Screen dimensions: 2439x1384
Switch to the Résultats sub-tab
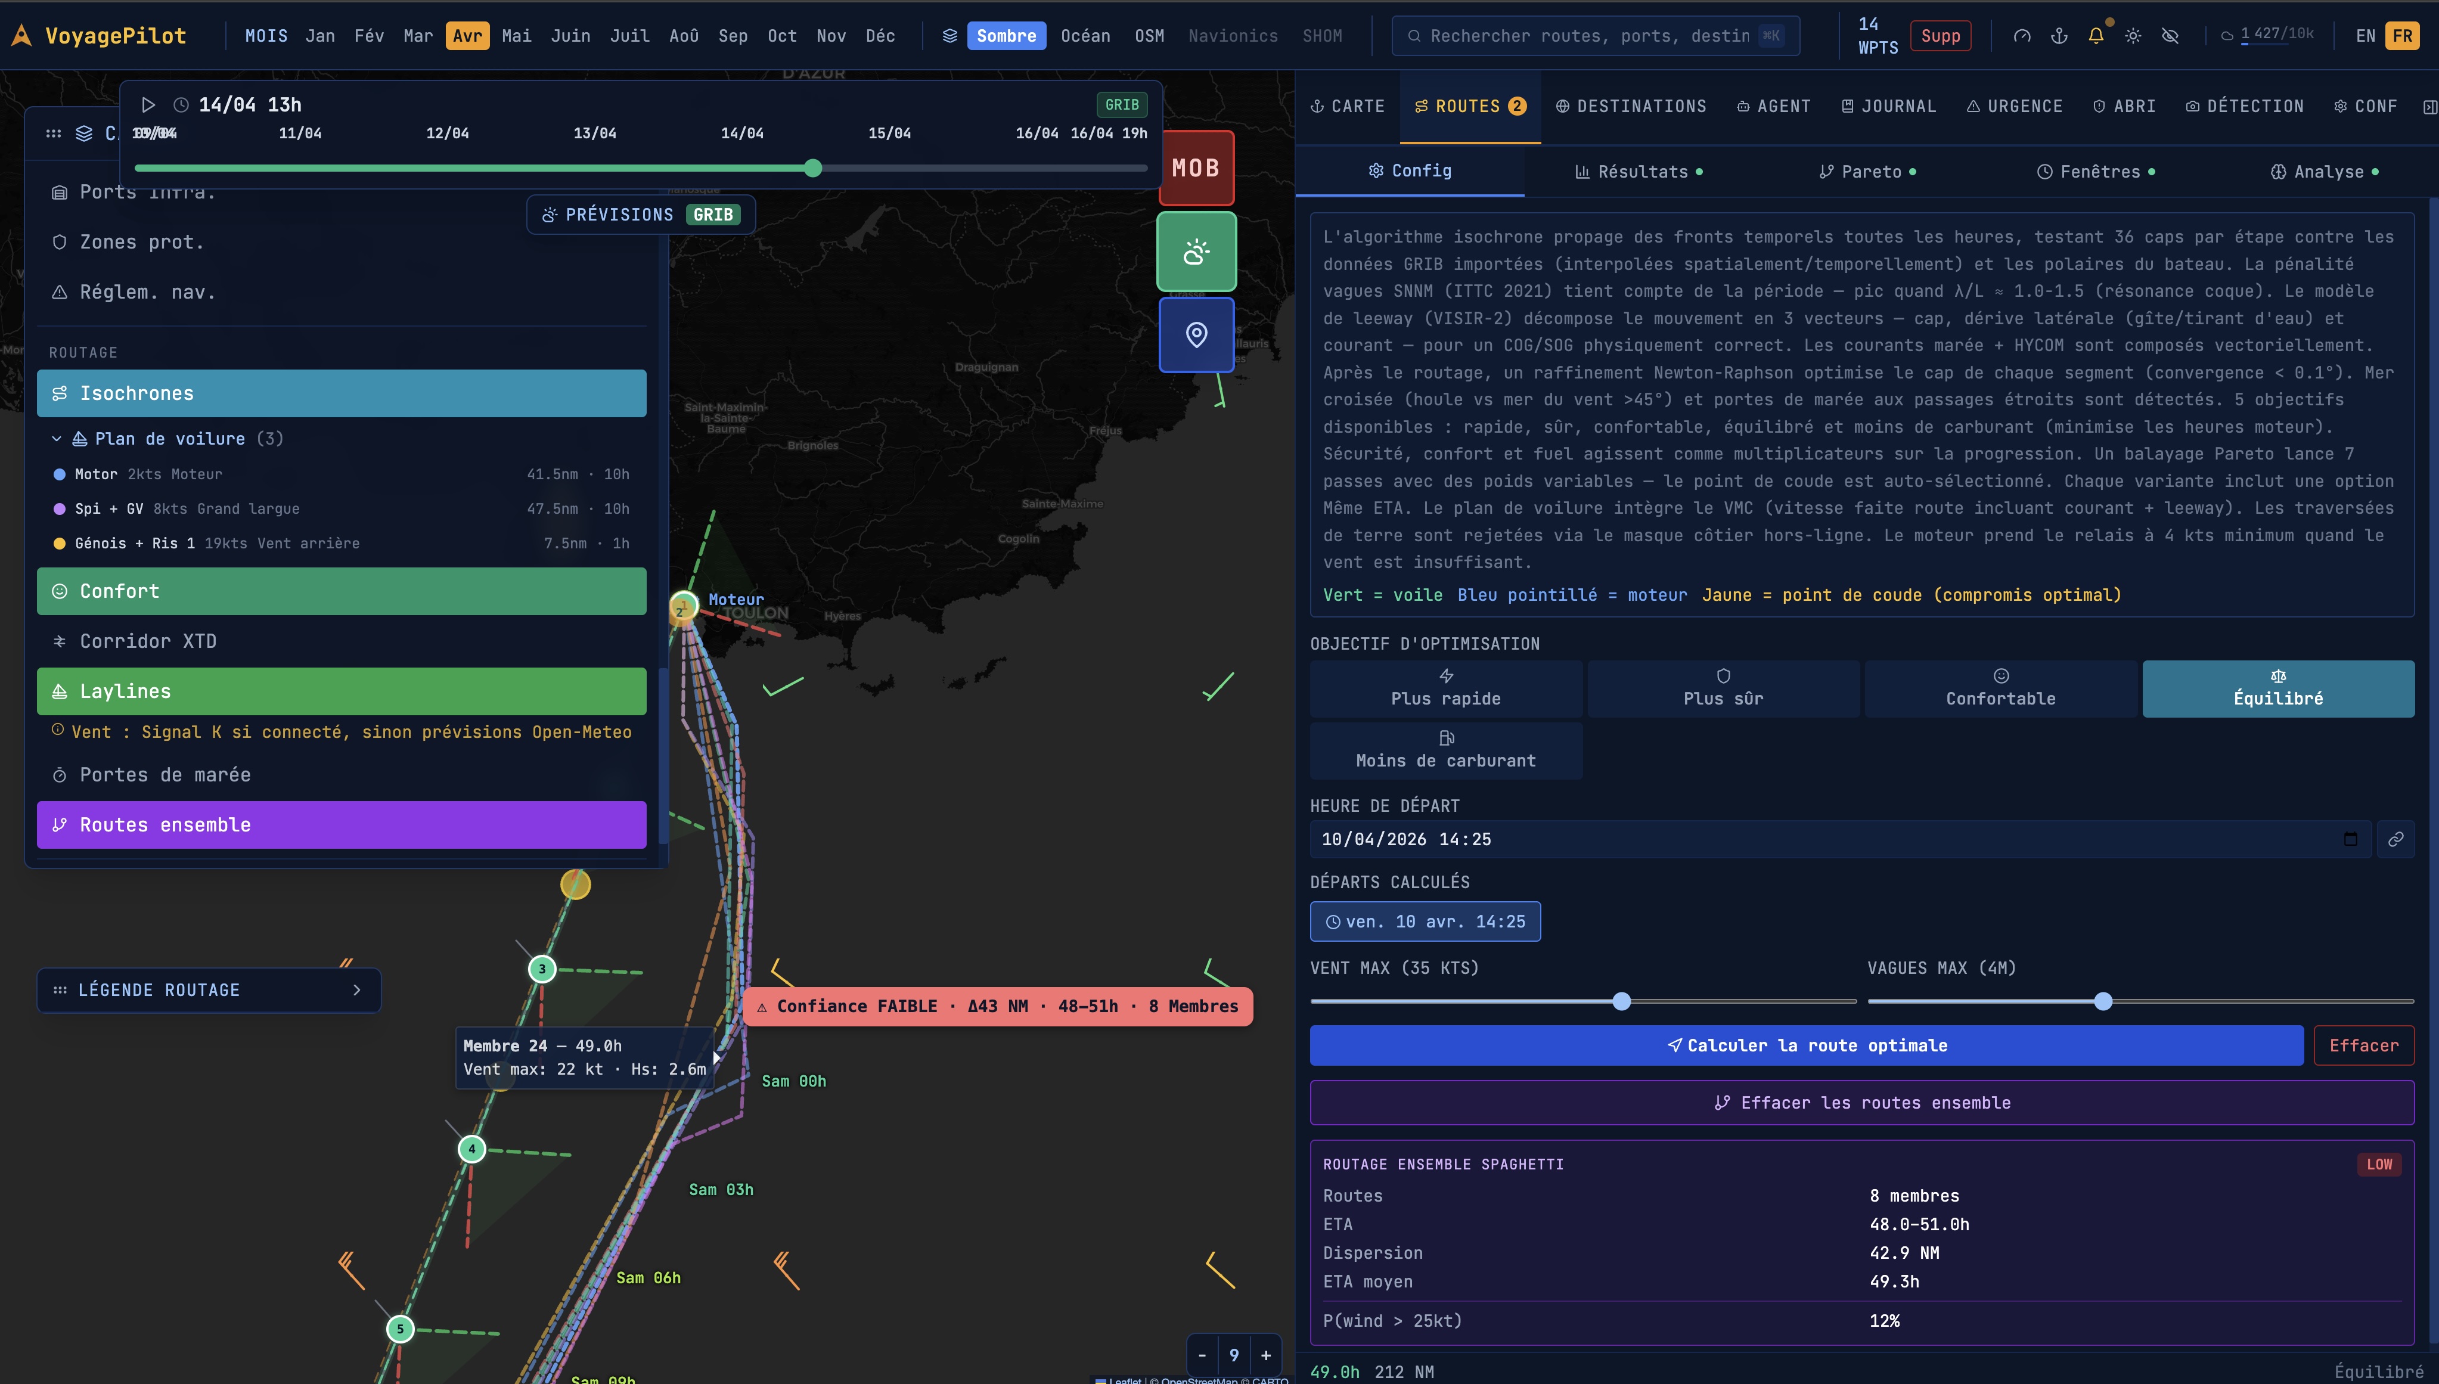point(1639,172)
